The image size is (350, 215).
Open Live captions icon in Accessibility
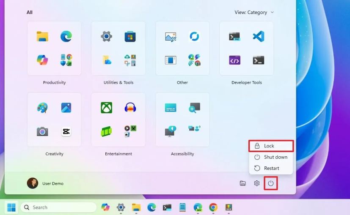coord(171,108)
